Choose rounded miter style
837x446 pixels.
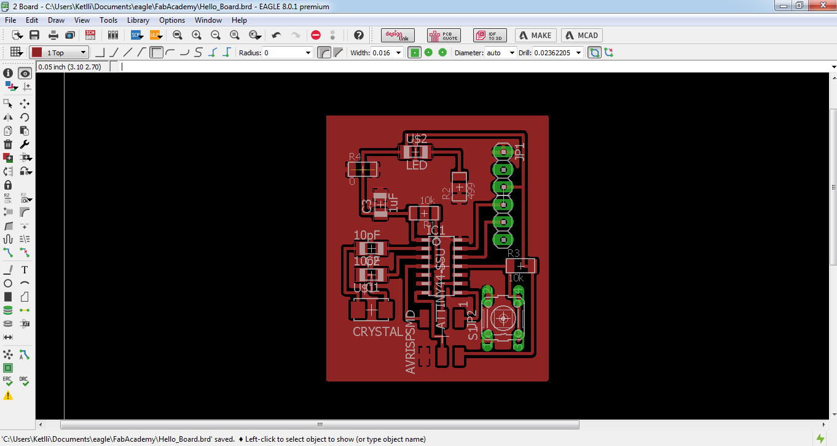(324, 53)
